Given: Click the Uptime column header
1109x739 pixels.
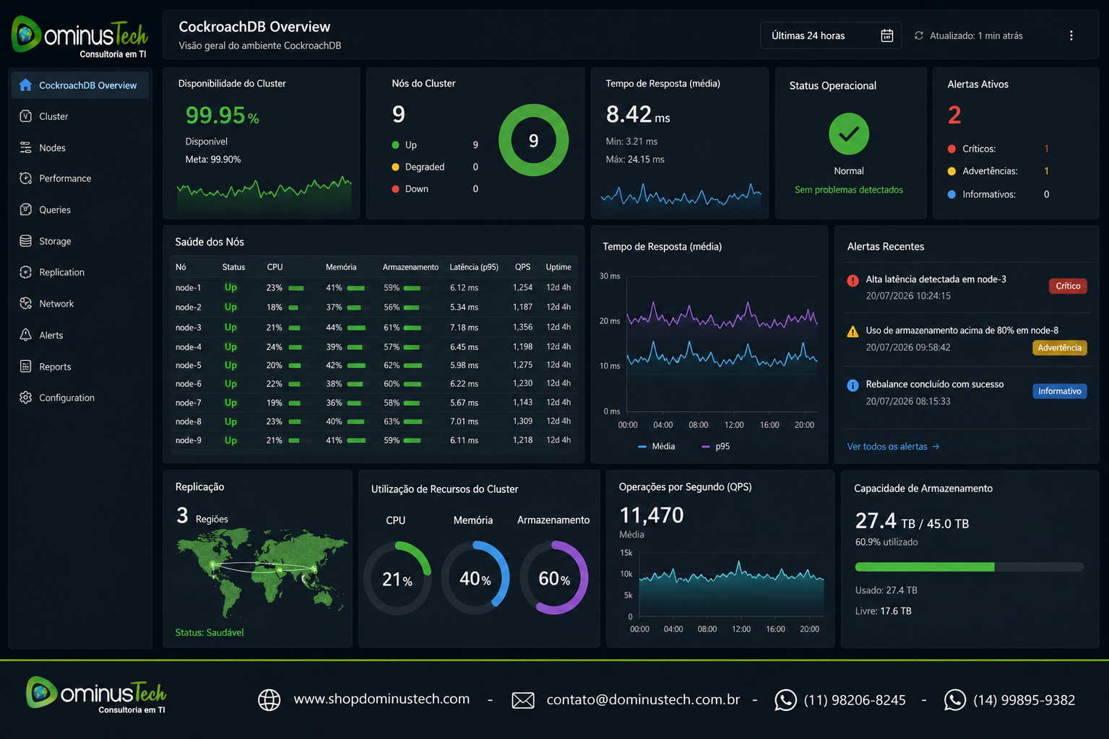Looking at the screenshot, I should point(558,267).
